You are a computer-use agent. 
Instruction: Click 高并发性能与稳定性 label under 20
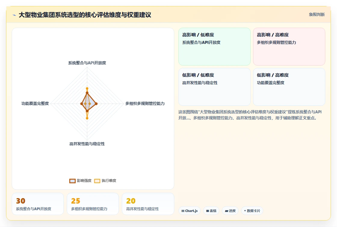143,209
